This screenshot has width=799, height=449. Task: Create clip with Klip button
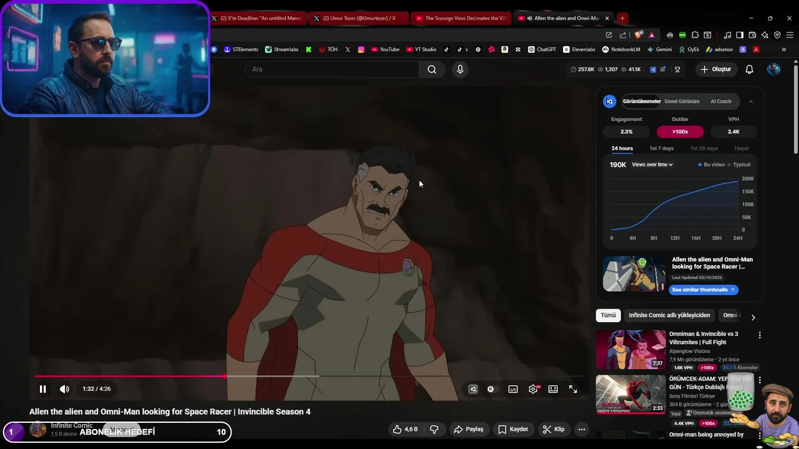(554, 429)
